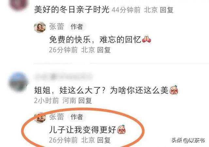The width and height of the screenshot is (209, 147).
Task: Open the blurred username above 姐姐 comment
Action: pyautogui.click(x=63, y=77)
